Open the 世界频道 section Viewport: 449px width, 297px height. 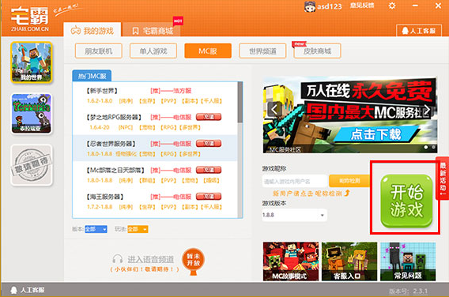[262, 51]
